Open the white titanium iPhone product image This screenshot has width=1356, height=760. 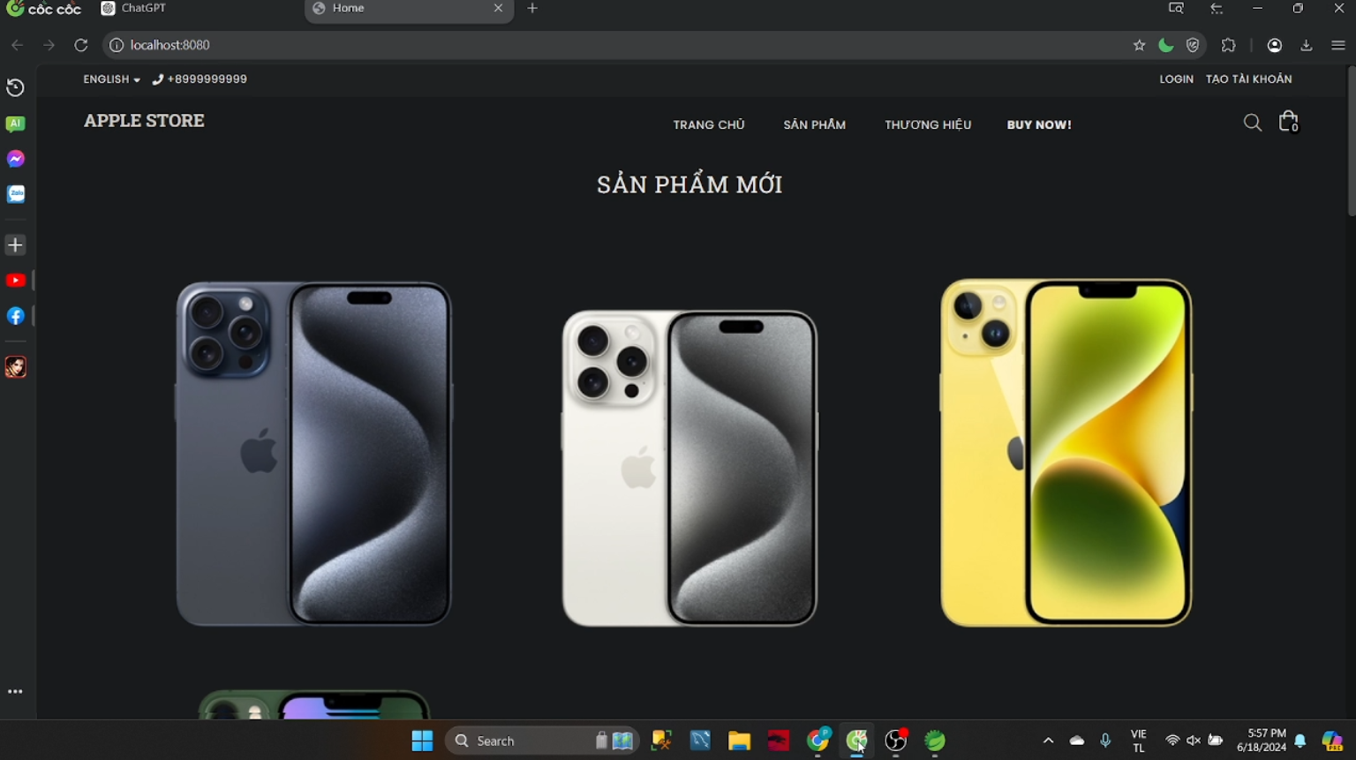(x=689, y=468)
